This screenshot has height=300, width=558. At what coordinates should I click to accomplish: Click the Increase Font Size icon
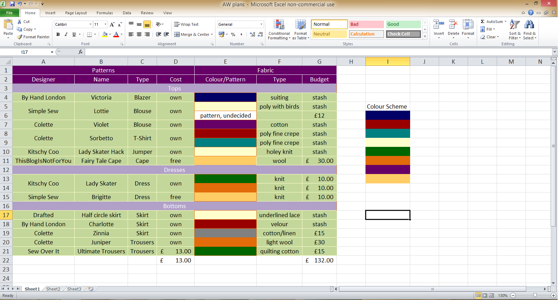click(x=112, y=24)
